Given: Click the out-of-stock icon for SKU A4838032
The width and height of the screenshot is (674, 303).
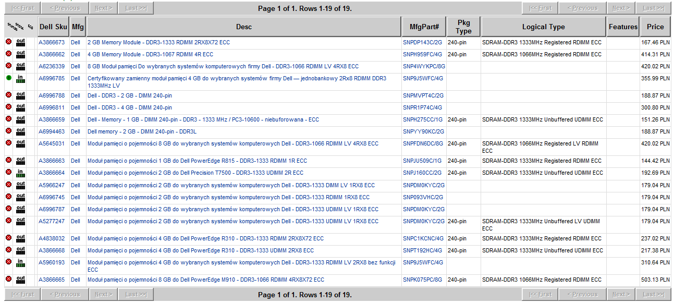Looking at the screenshot, I should click(20, 238).
